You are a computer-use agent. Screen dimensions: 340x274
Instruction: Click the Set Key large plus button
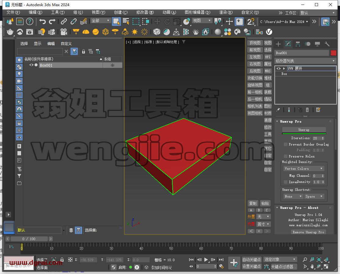click(234, 263)
